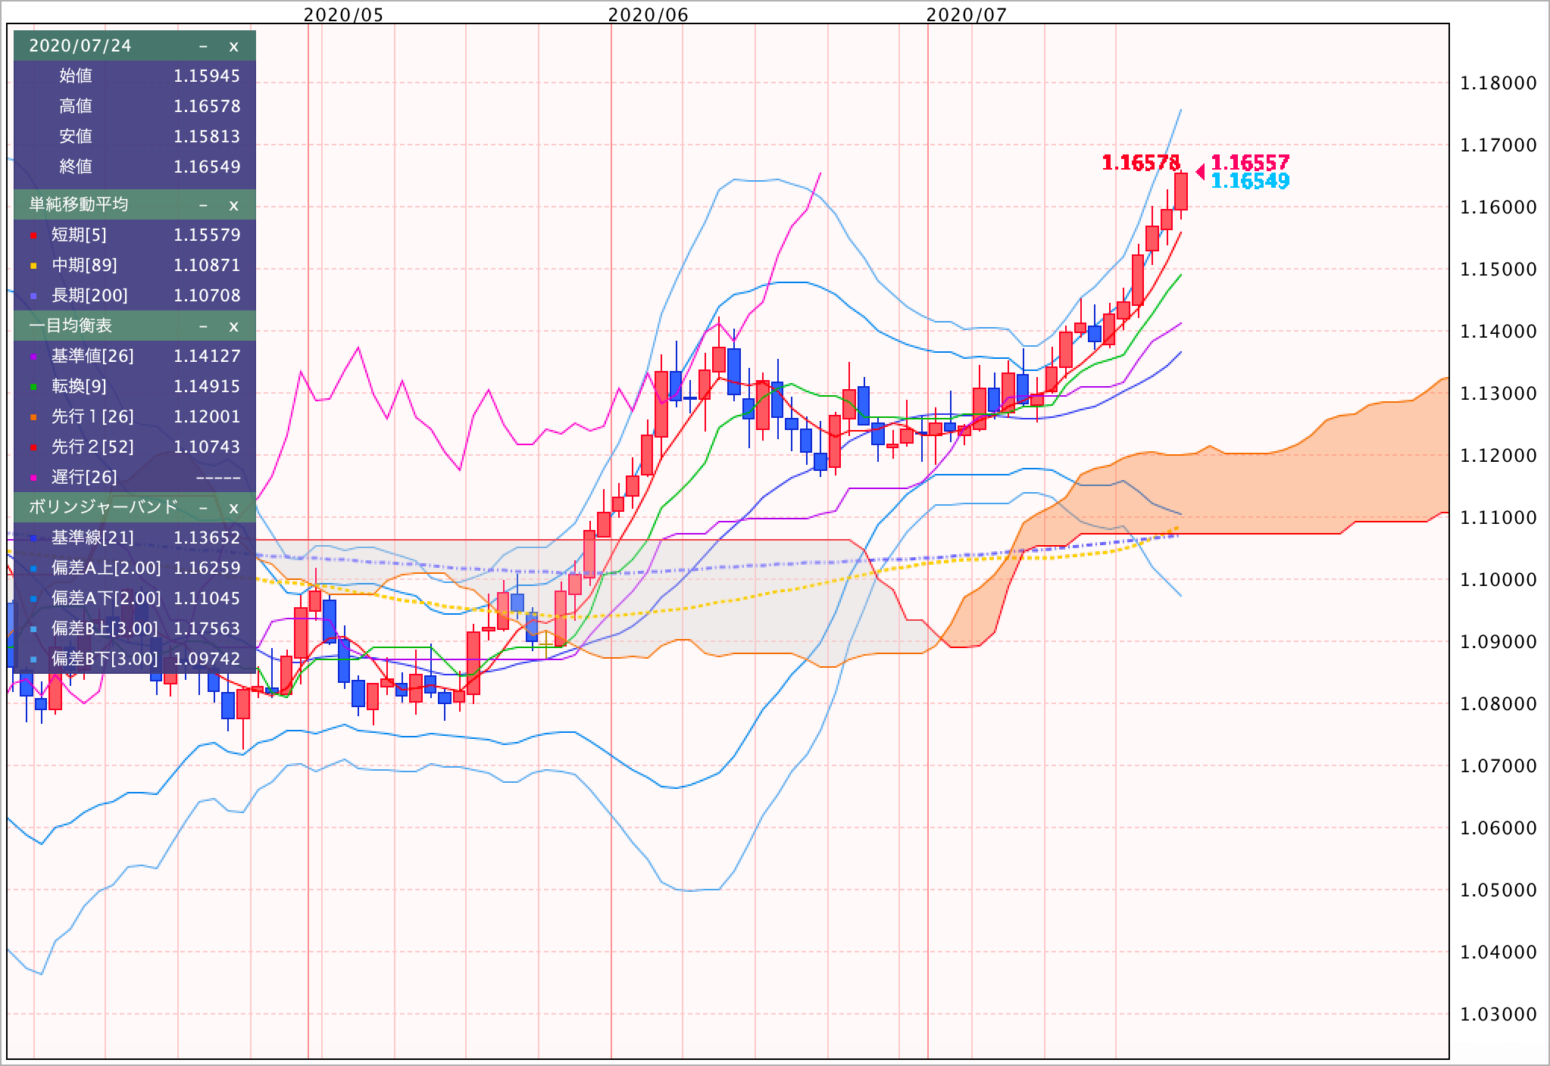Close the 単純移動平均 panel
The width and height of the screenshot is (1550, 1066).
coord(233,205)
